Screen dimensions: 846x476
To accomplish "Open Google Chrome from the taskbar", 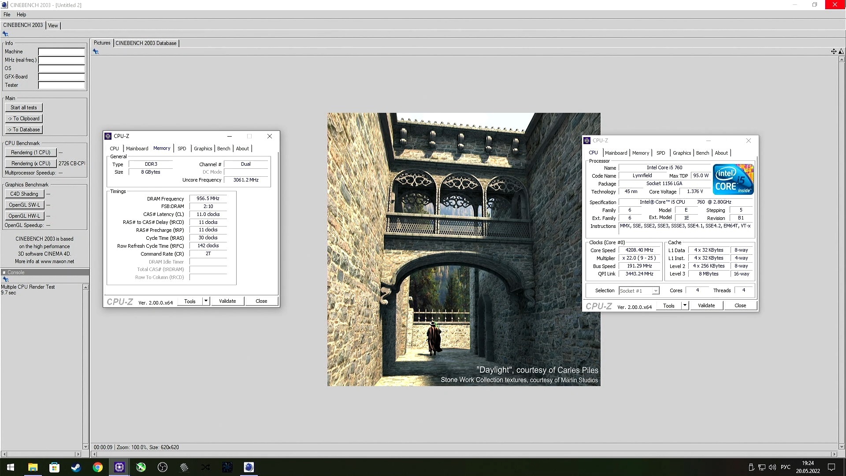I will point(97,467).
